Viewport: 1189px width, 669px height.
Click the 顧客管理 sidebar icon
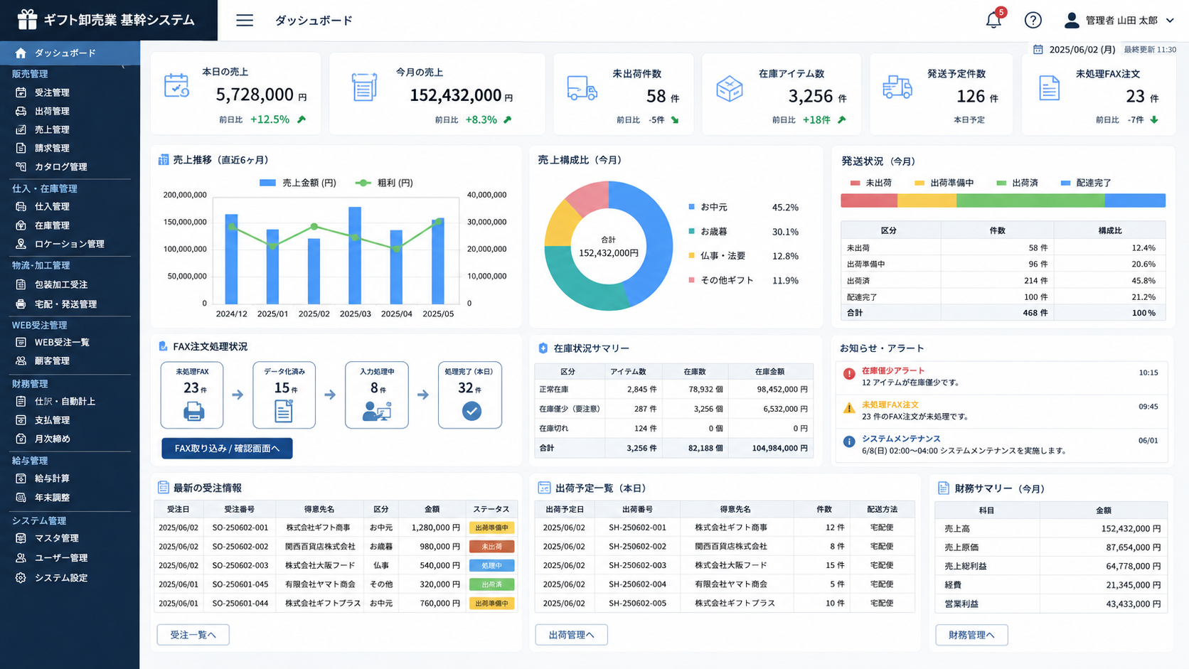tap(21, 360)
